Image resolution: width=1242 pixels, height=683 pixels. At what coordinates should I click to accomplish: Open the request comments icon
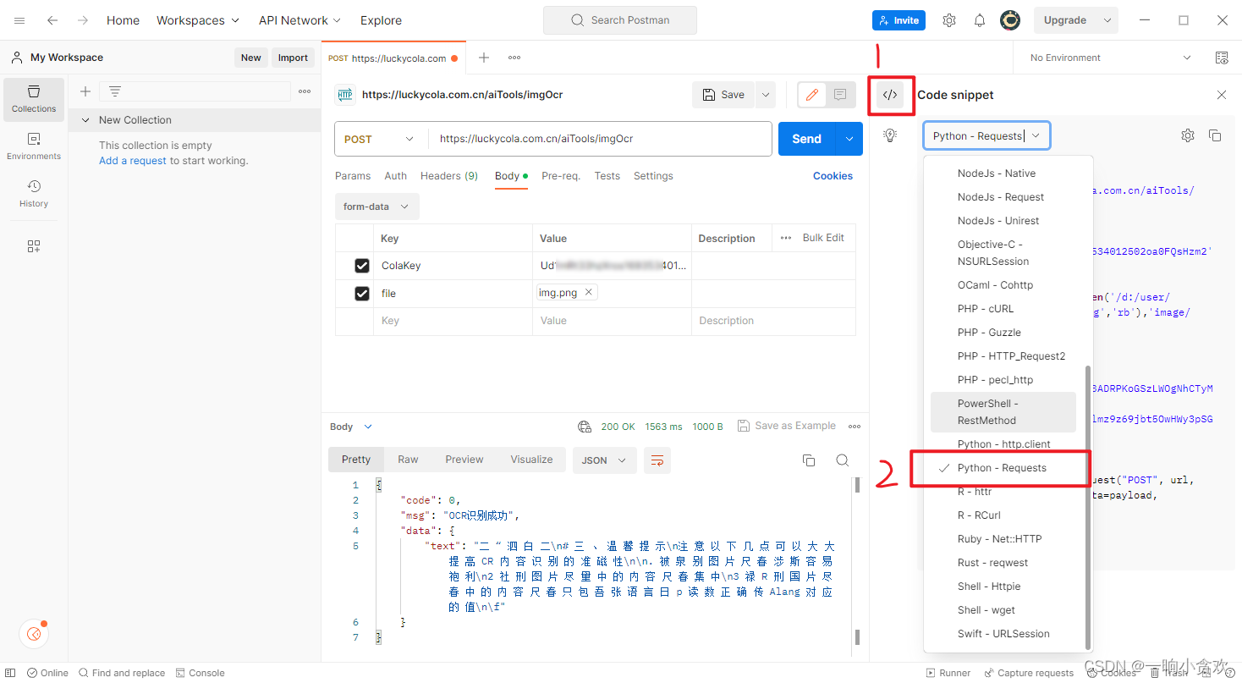click(x=840, y=95)
